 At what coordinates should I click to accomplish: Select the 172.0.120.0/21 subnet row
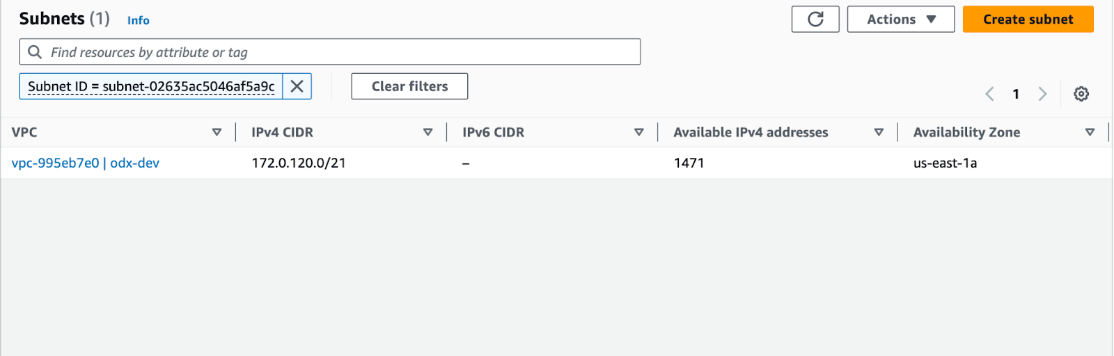tap(556, 163)
